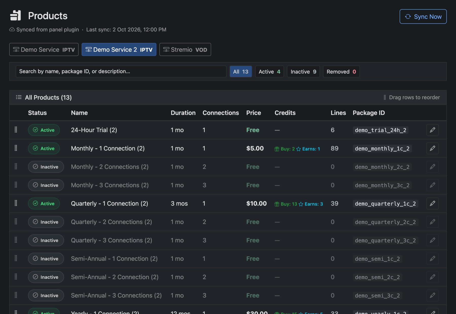Edit the 24-Hour Trial (2) product
The width and height of the screenshot is (456, 314).
pos(432,130)
